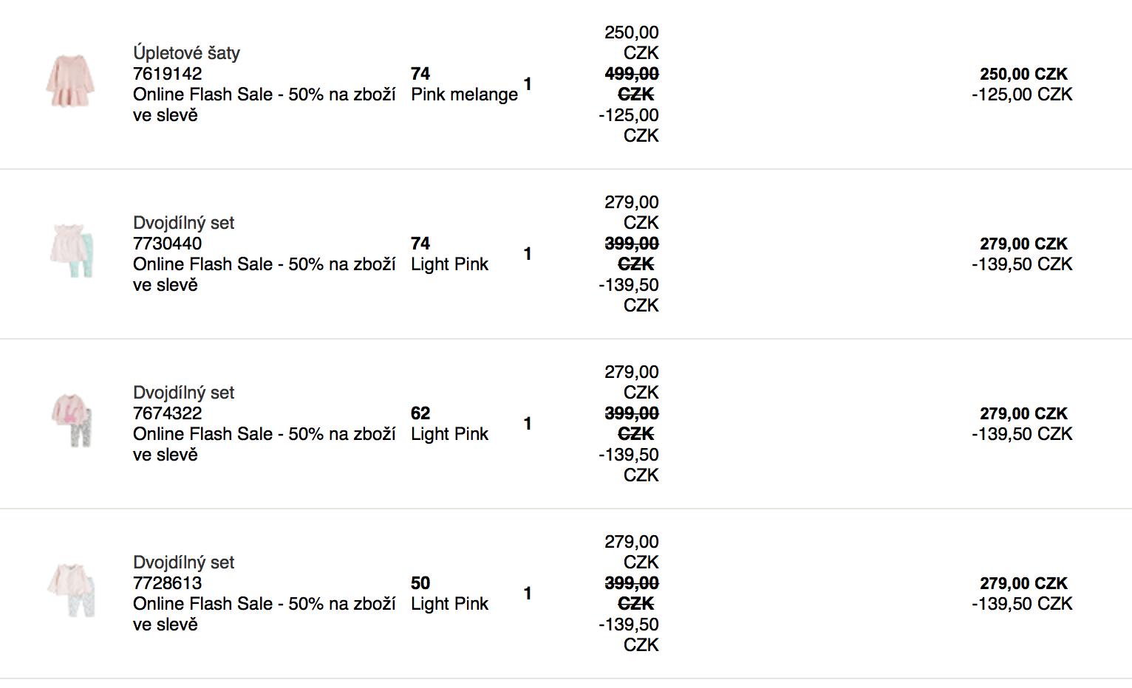Click the first two-piece set thumbnail with mint pants
The height and width of the screenshot is (688, 1132).
coord(72,251)
